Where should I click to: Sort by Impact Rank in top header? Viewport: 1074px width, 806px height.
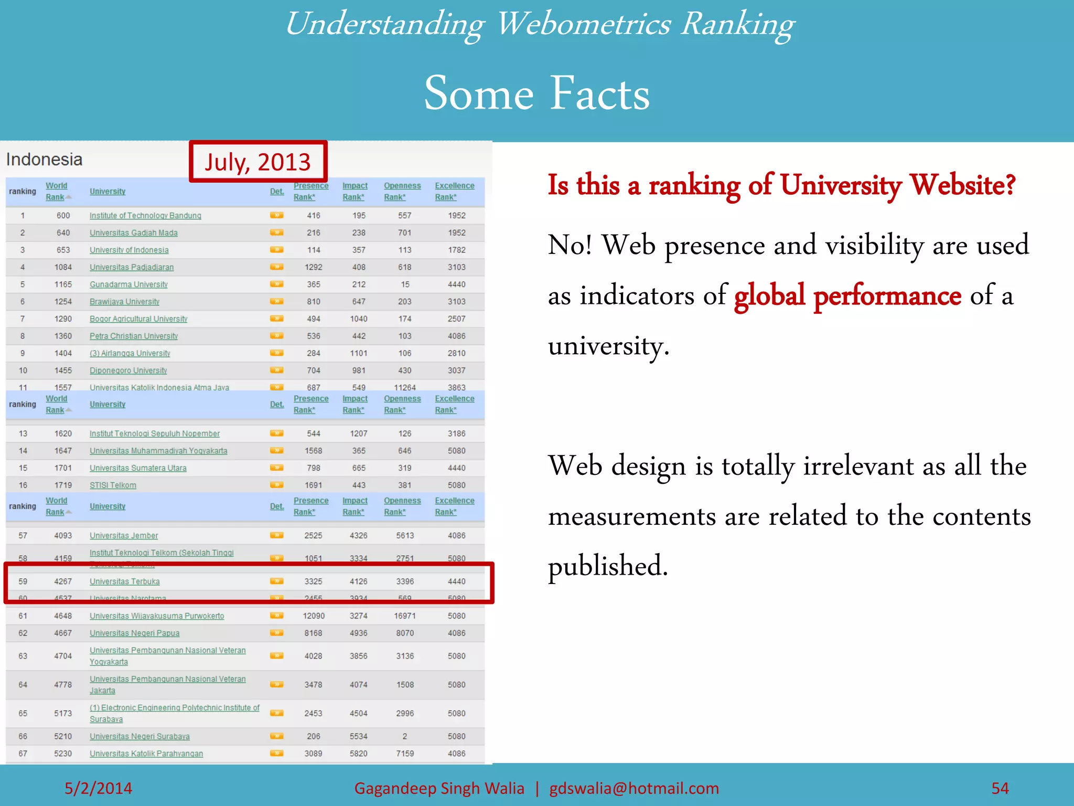click(x=355, y=192)
